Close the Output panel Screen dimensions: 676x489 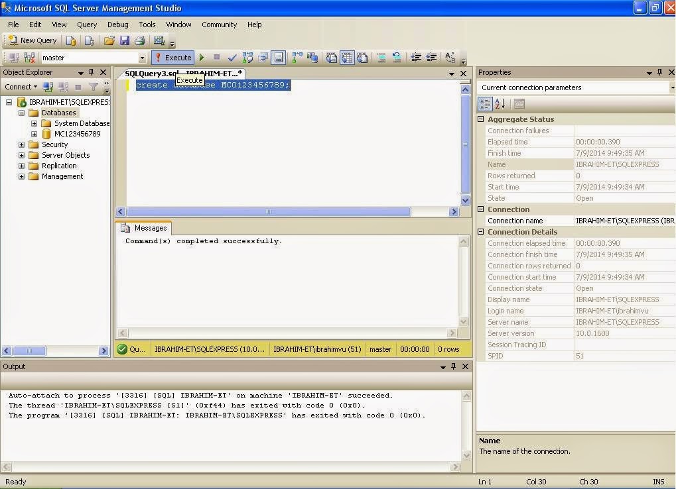click(x=465, y=366)
